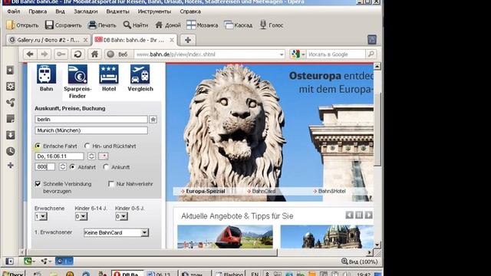
Task: Show next offers with carousel right arrow
Action: (368, 215)
